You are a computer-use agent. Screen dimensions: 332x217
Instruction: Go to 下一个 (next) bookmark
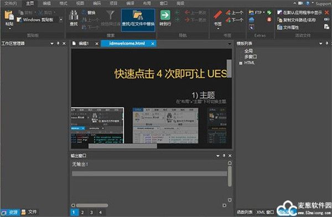235,20
